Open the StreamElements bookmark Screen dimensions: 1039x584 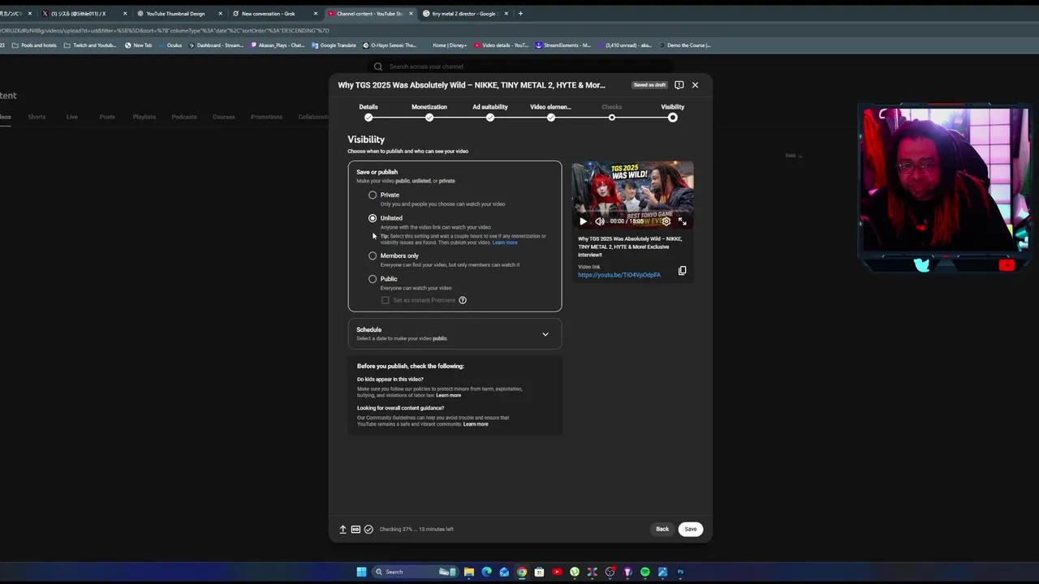[564, 45]
